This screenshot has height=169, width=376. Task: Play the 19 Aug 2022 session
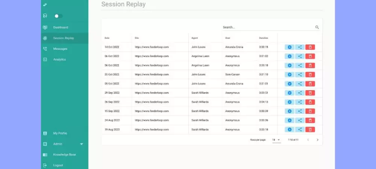click(x=290, y=130)
